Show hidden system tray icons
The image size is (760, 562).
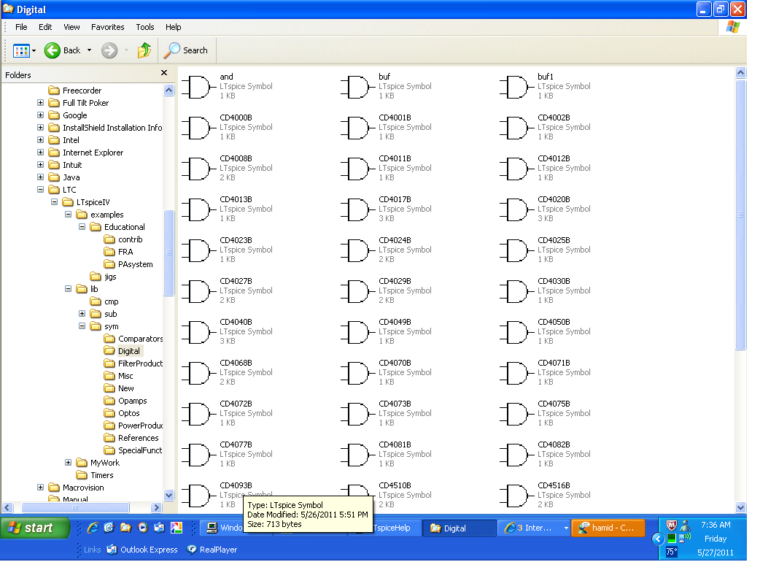(658, 539)
